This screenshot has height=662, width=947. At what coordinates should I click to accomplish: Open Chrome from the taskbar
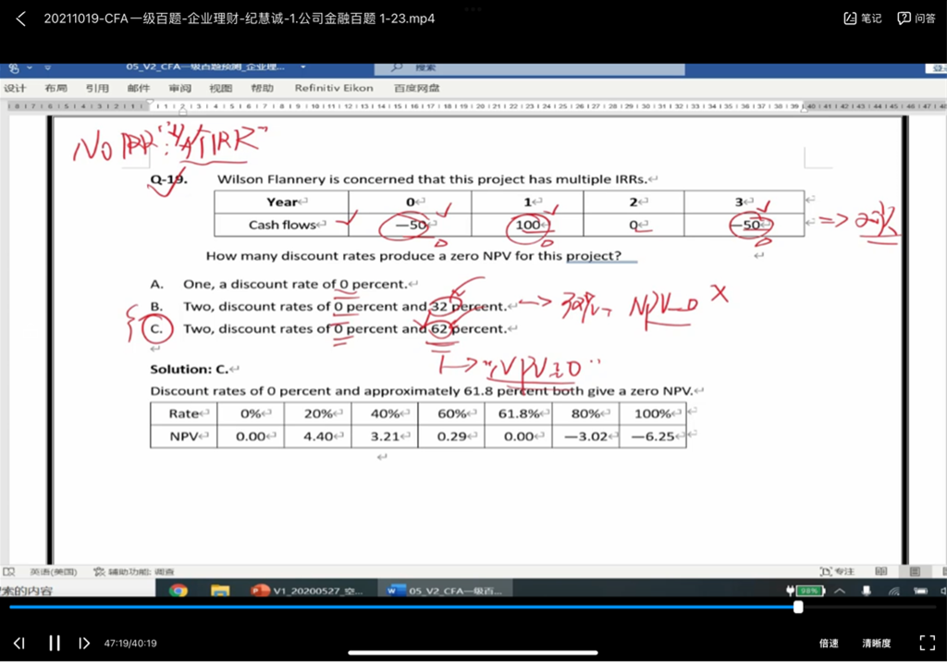pyautogui.click(x=178, y=590)
